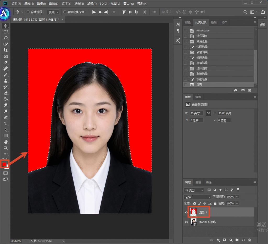Select the Brush tool
This screenshot has height=244, width=268.
click(x=6, y=75)
